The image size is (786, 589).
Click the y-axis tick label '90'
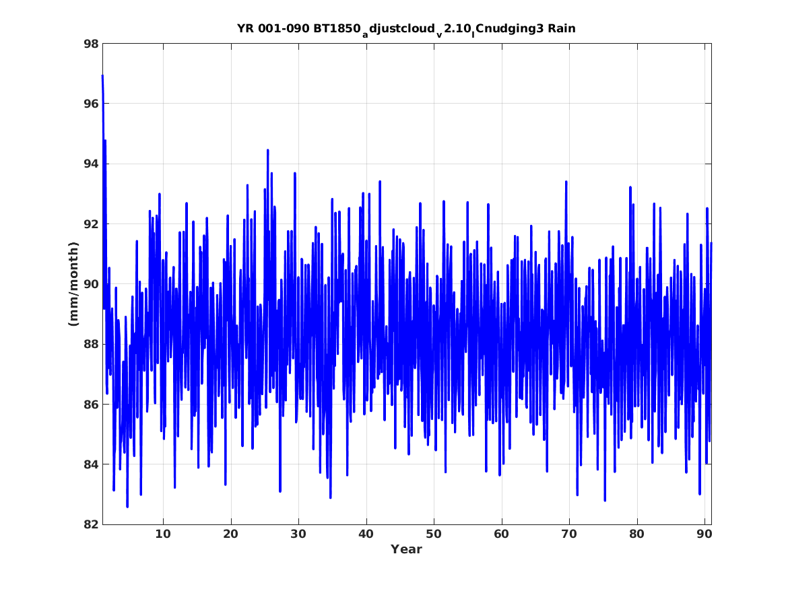click(x=91, y=284)
